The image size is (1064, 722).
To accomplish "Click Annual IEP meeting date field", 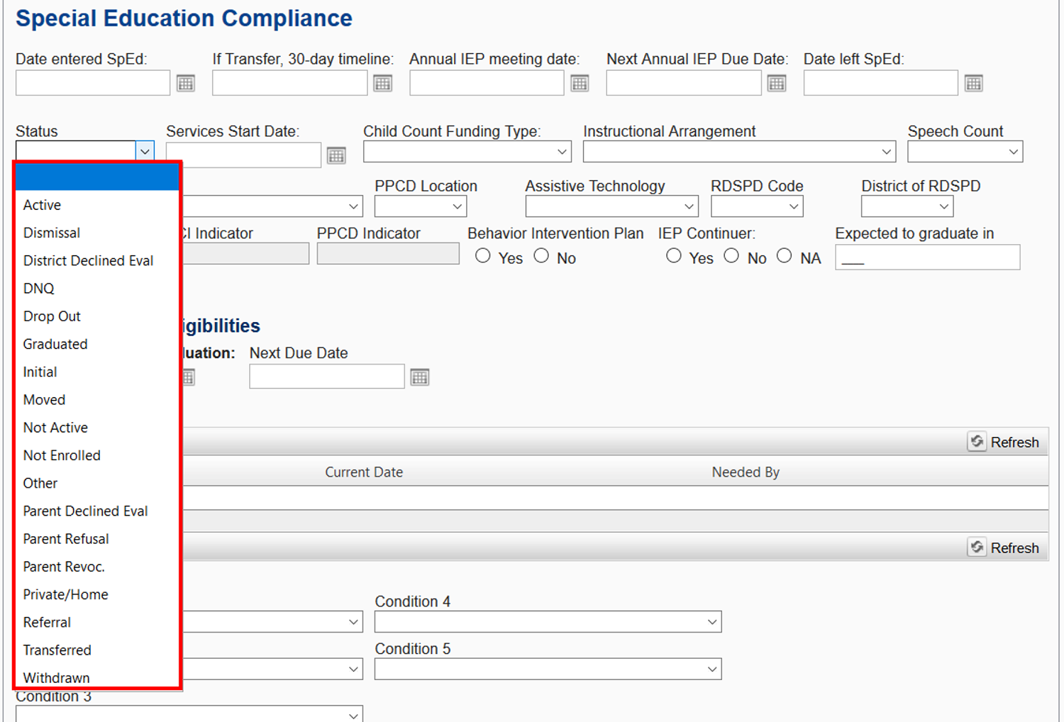I will (x=487, y=83).
